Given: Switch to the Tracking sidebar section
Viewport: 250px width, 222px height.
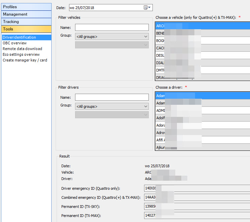Looking at the screenshot, I should tap(26, 21).
